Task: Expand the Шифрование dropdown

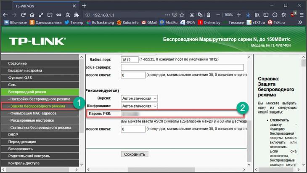Action: (139, 106)
